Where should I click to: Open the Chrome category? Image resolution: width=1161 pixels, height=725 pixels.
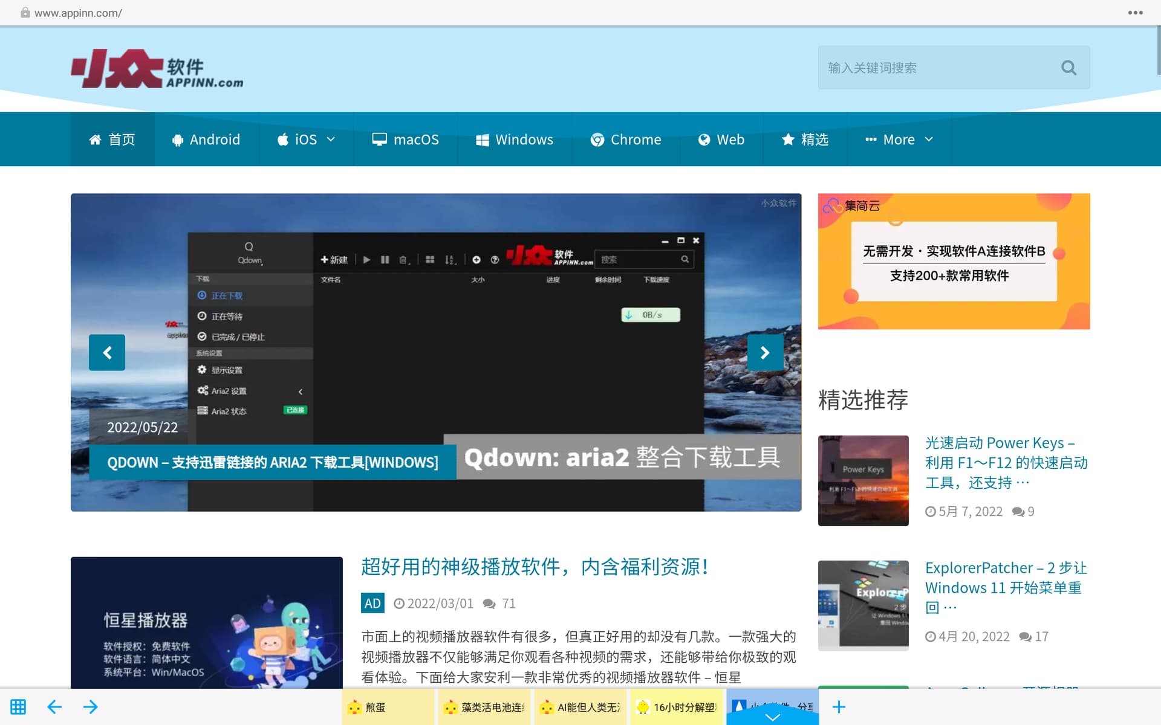pyautogui.click(x=626, y=140)
